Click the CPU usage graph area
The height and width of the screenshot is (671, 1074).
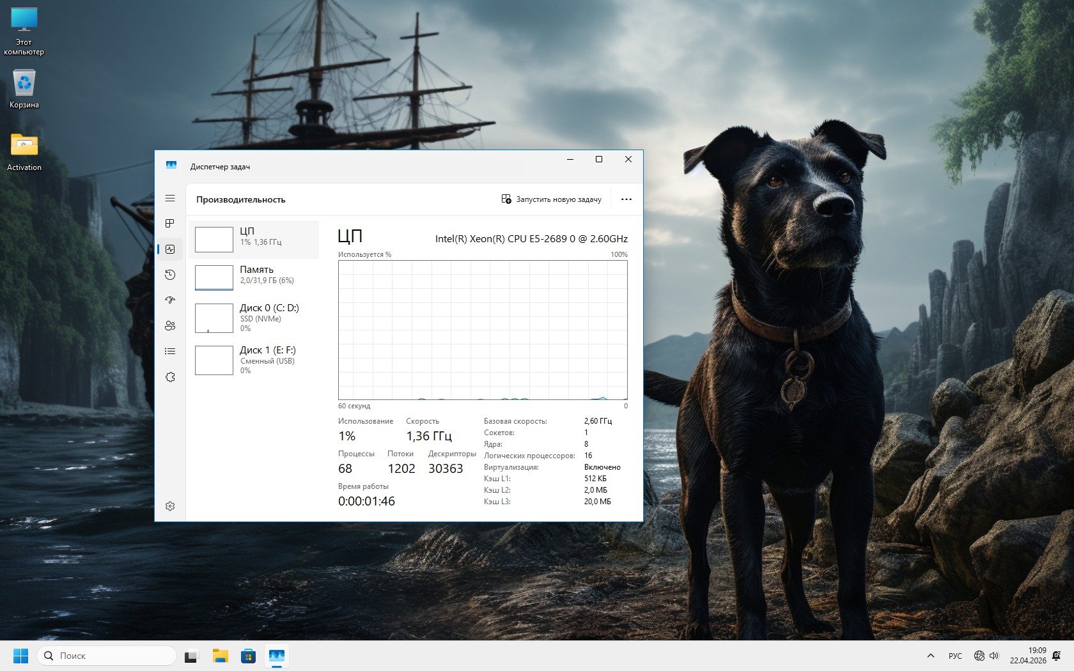[483, 330]
